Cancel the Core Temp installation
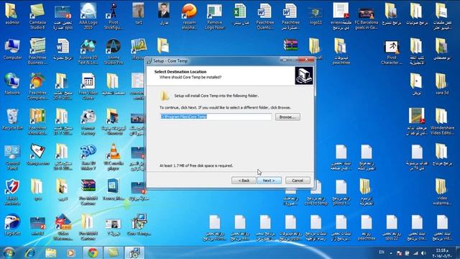This screenshot has height=259, width=460. tap(298, 181)
